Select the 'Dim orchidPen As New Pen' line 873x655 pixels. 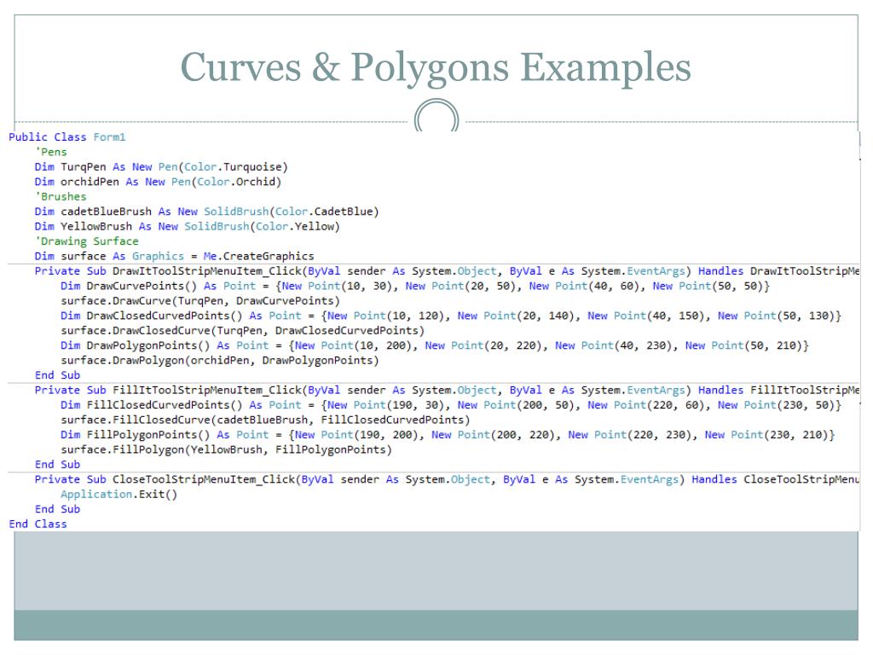158,182
